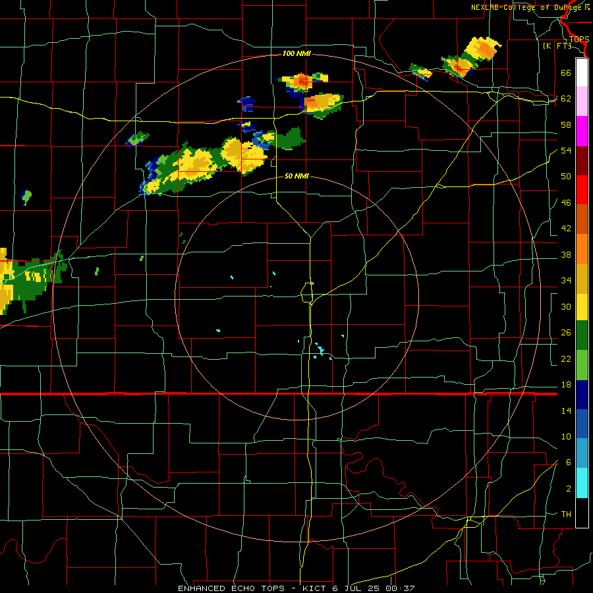
Task: Pick the navy blue legend swatch
Action: tap(582, 395)
